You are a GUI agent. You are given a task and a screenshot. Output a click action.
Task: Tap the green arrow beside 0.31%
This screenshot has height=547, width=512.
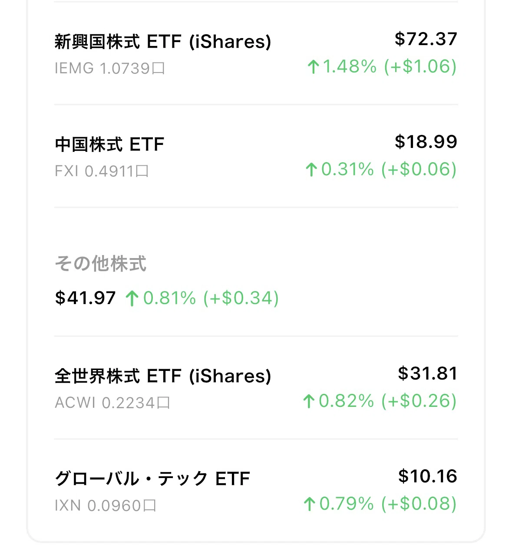click(311, 170)
